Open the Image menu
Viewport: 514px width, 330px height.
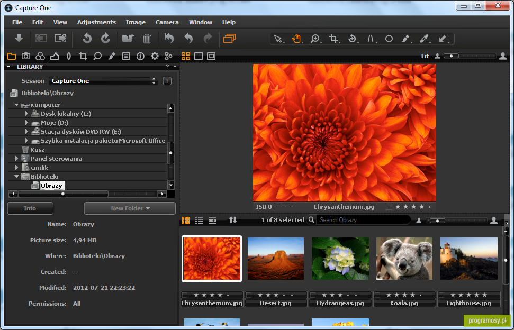[x=136, y=22]
